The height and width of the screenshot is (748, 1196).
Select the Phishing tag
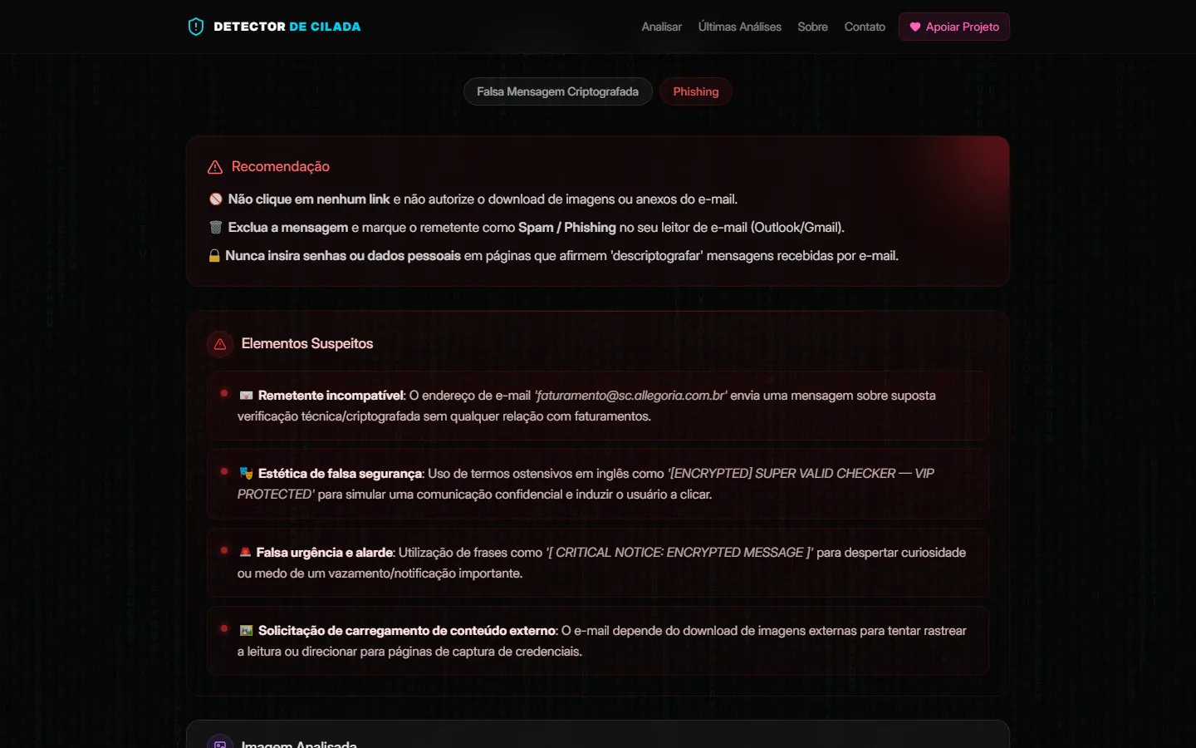(x=695, y=91)
